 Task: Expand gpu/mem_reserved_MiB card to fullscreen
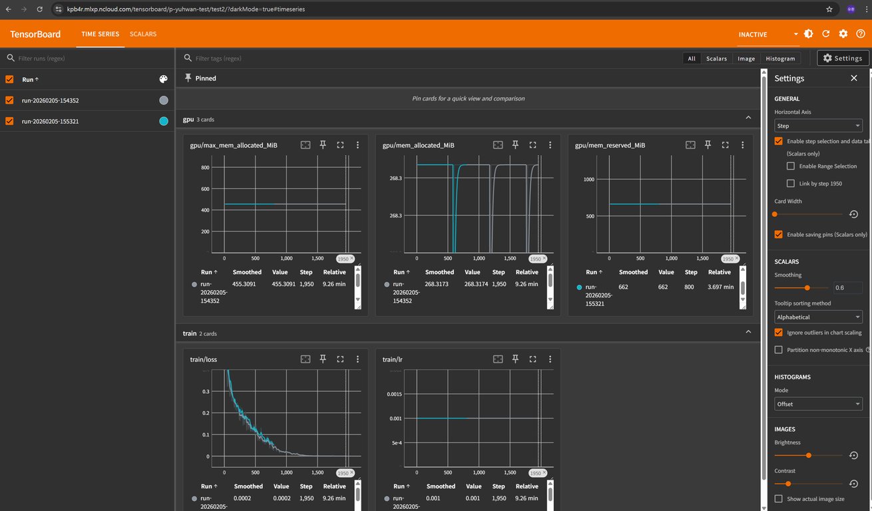point(726,145)
